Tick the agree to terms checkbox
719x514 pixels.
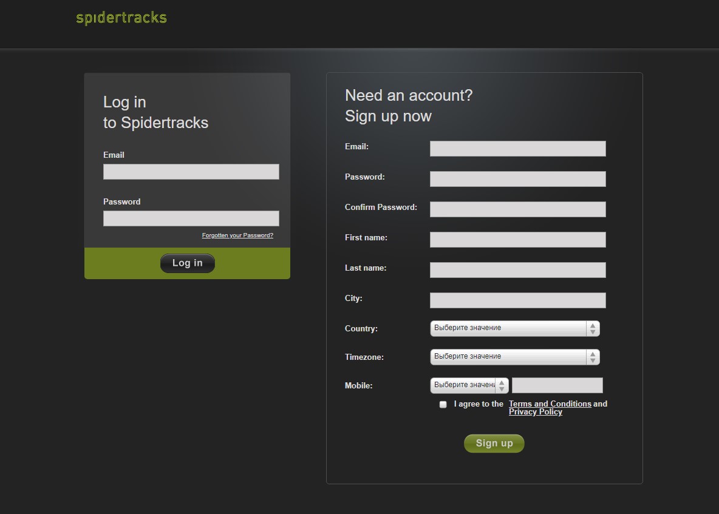[x=443, y=405]
